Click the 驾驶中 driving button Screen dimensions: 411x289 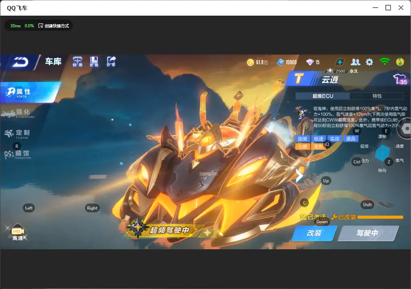coord(368,233)
